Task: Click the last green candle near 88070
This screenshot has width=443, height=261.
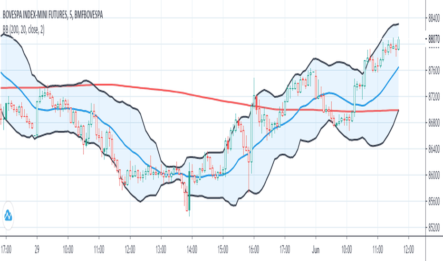Action: [399, 45]
